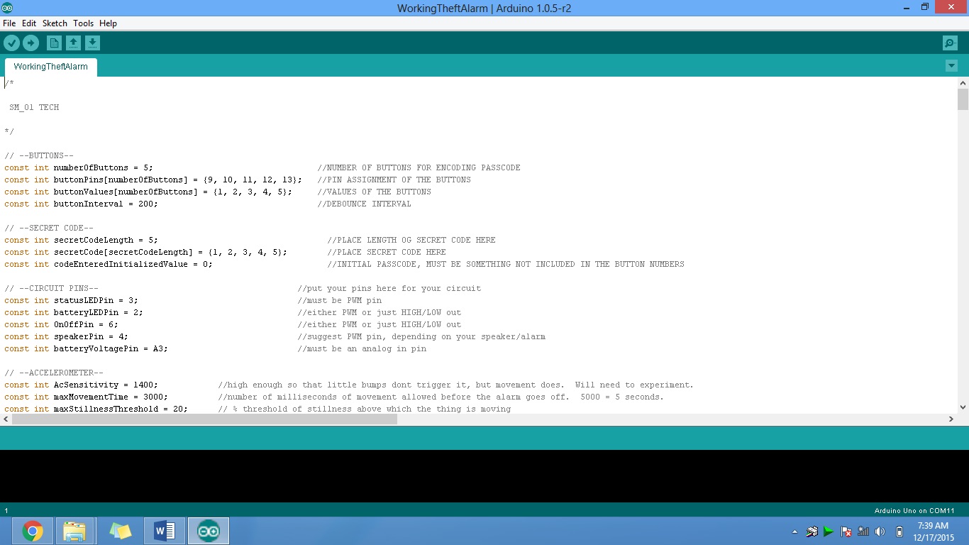Open the Edit menu

pos(29,23)
